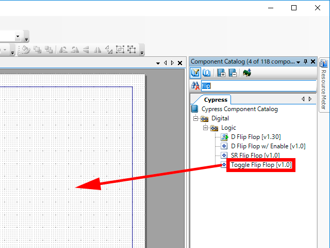Open the combo box arrow in top toolbar

[x=18, y=36]
